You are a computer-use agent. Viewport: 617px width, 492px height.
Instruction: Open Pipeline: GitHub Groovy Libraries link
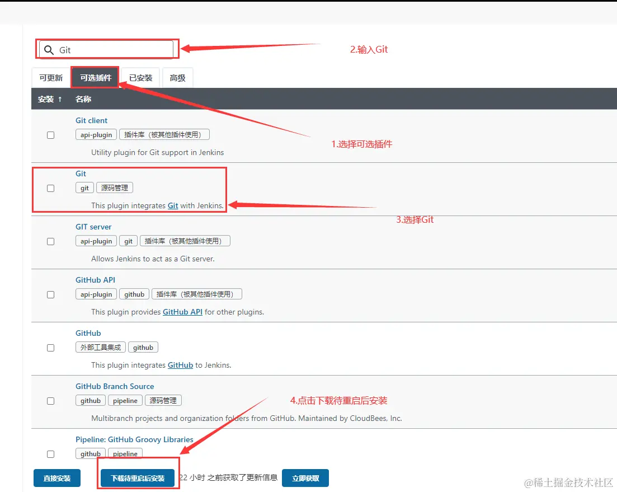point(134,439)
